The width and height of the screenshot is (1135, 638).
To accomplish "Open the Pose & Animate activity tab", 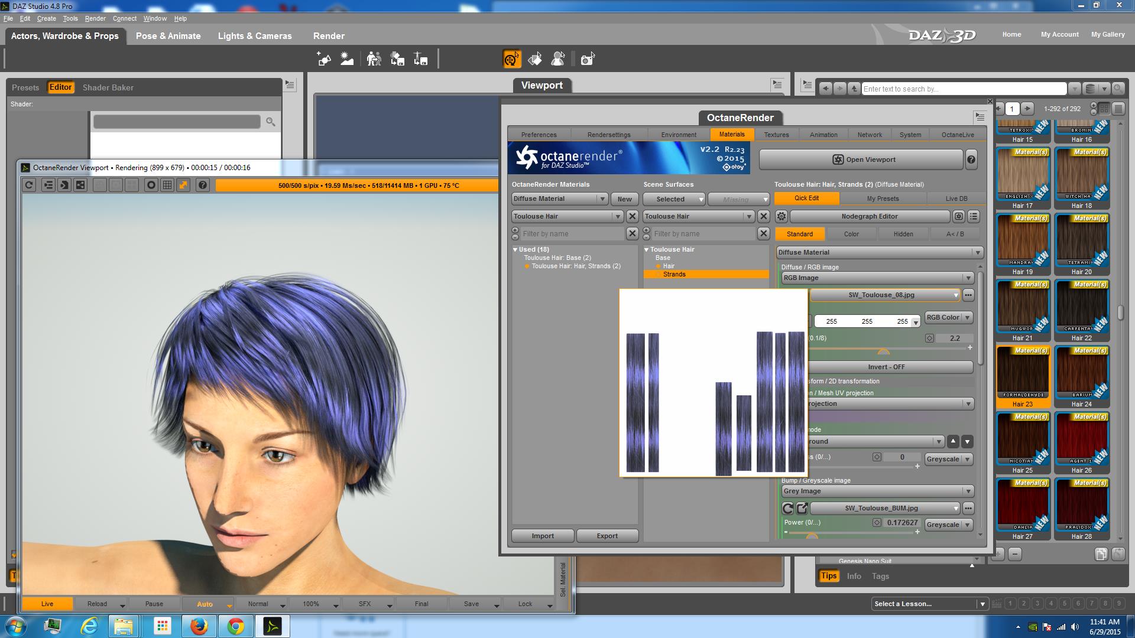I will click(x=168, y=36).
